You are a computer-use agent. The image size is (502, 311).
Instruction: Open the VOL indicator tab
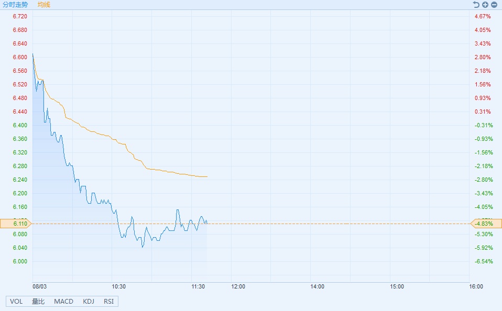point(16,301)
